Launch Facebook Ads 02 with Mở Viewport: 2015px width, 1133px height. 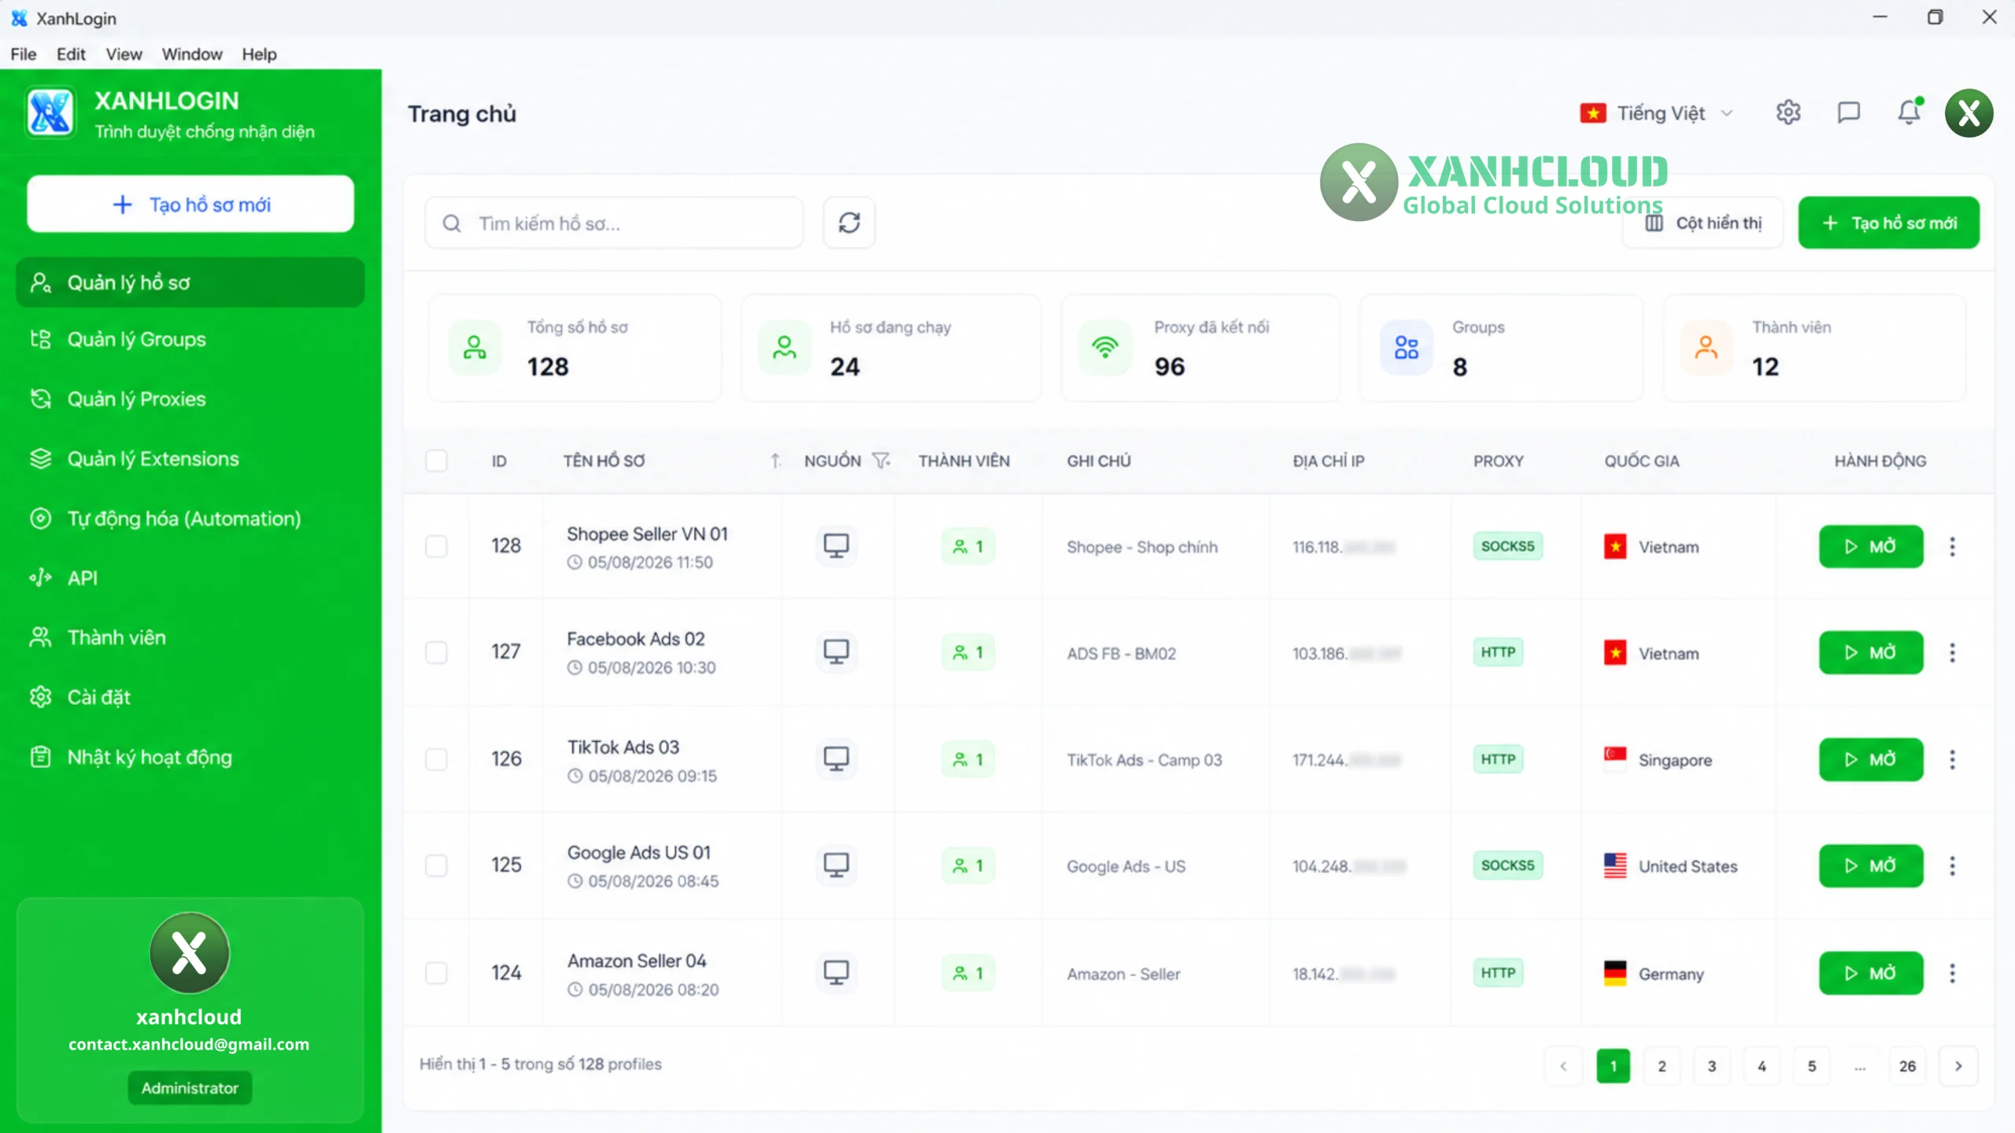coord(1870,652)
